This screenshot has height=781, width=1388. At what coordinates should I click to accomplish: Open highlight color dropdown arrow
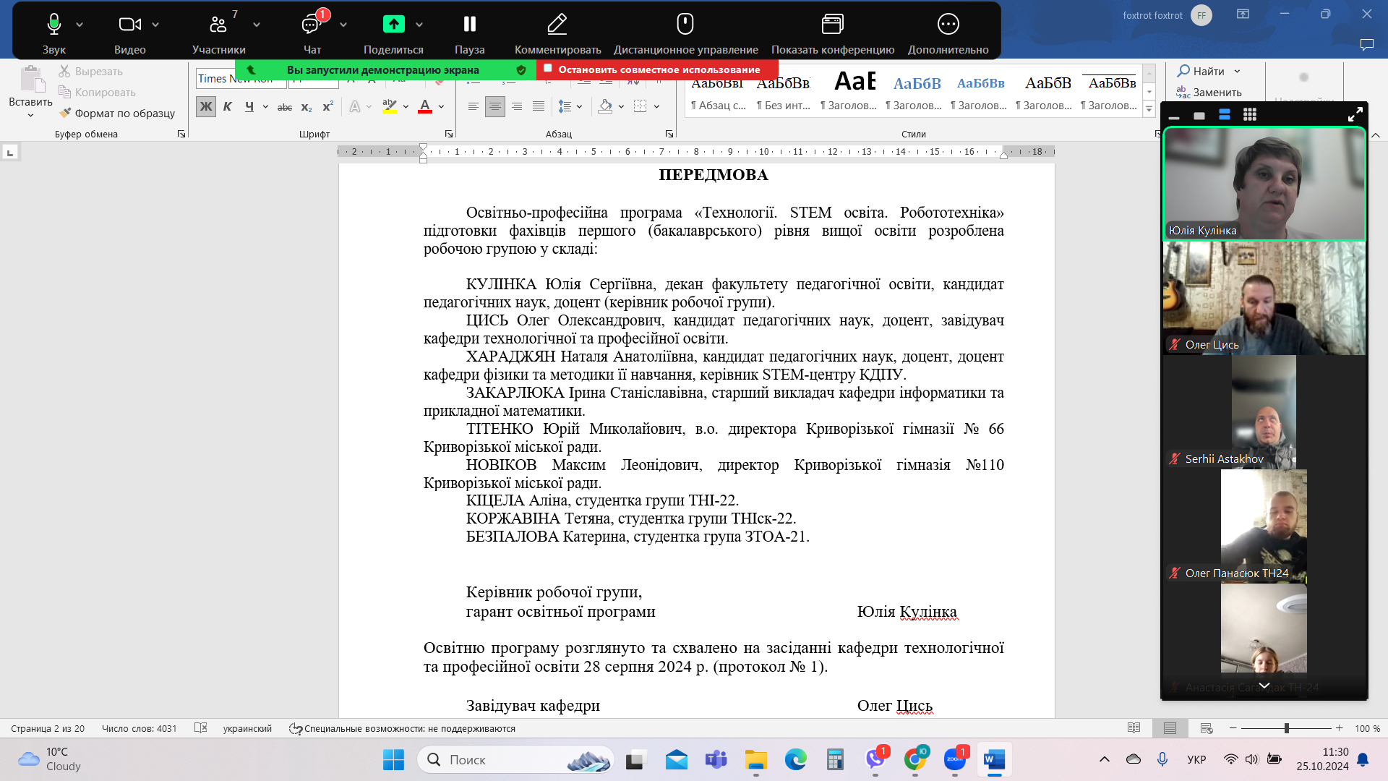click(406, 106)
